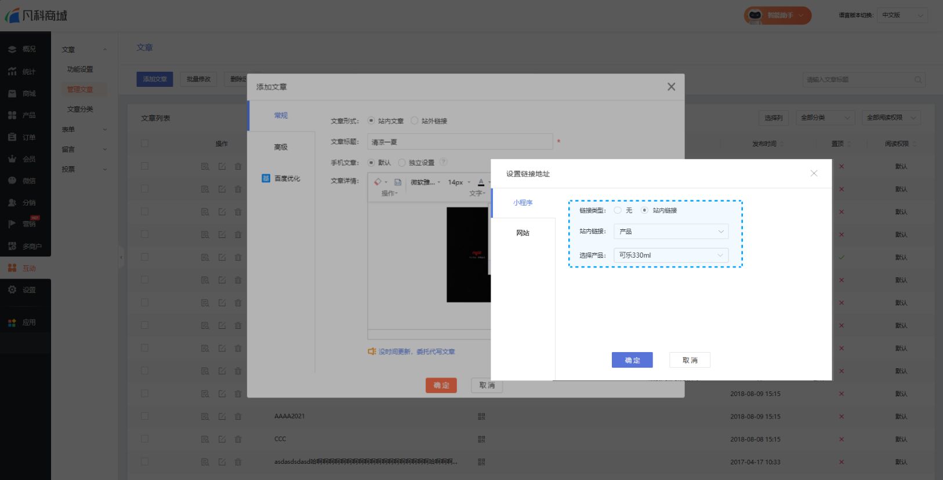Expand the 智能助手 assistant menu

tap(778, 15)
